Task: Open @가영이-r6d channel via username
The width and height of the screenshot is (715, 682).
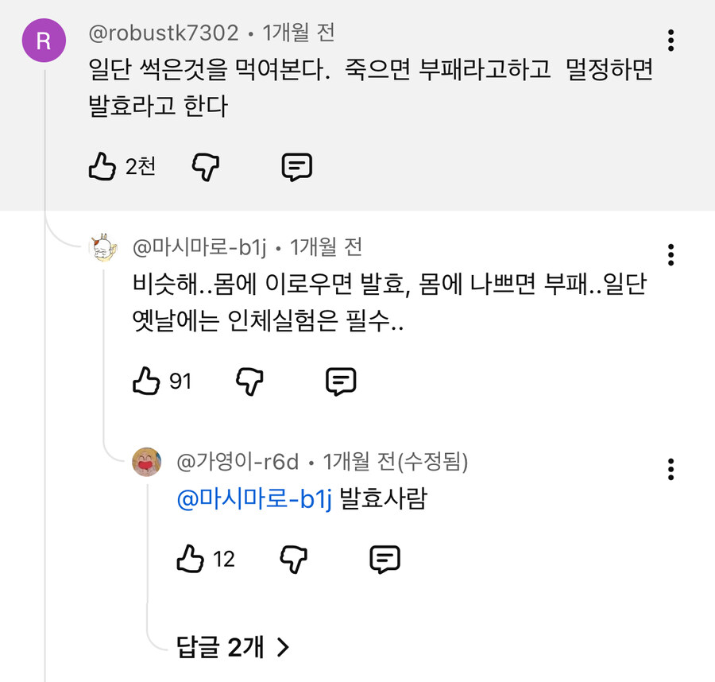Action: [x=238, y=461]
